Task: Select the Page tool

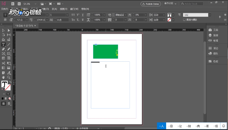Action: (3, 35)
